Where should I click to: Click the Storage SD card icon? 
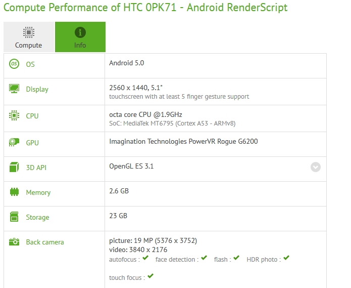14,217
